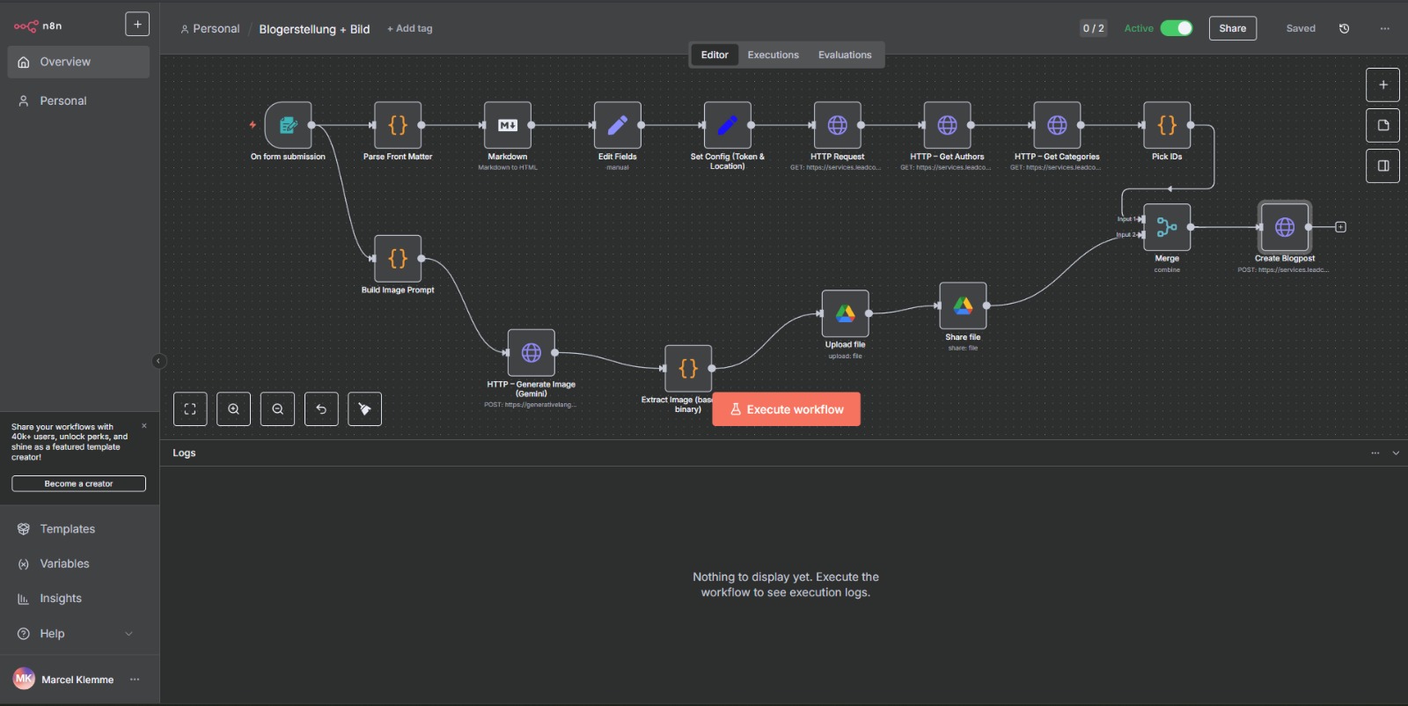Image resolution: width=1408 pixels, height=706 pixels.
Task: Select the On form submission trigger node
Action: click(288, 125)
